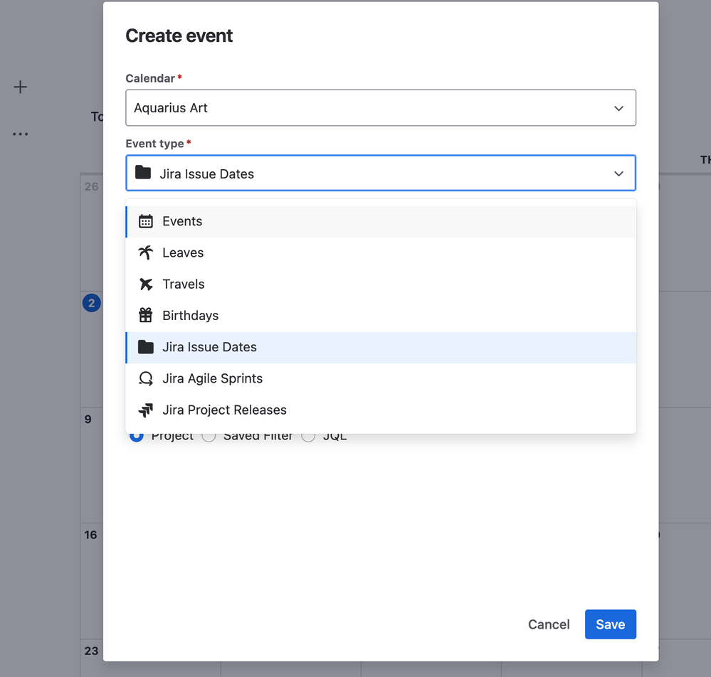Choose the Jira Issue Dates list option
Image resolution: width=711 pixels, height=677 pixels.
tap(381, 348)
